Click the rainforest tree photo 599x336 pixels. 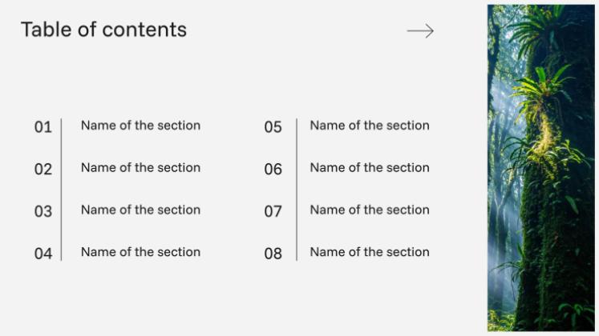tap(541, 168)
